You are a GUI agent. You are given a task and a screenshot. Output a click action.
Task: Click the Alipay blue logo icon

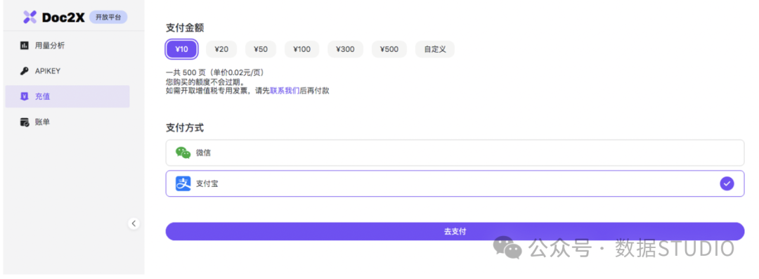click(x=183, y=183)
